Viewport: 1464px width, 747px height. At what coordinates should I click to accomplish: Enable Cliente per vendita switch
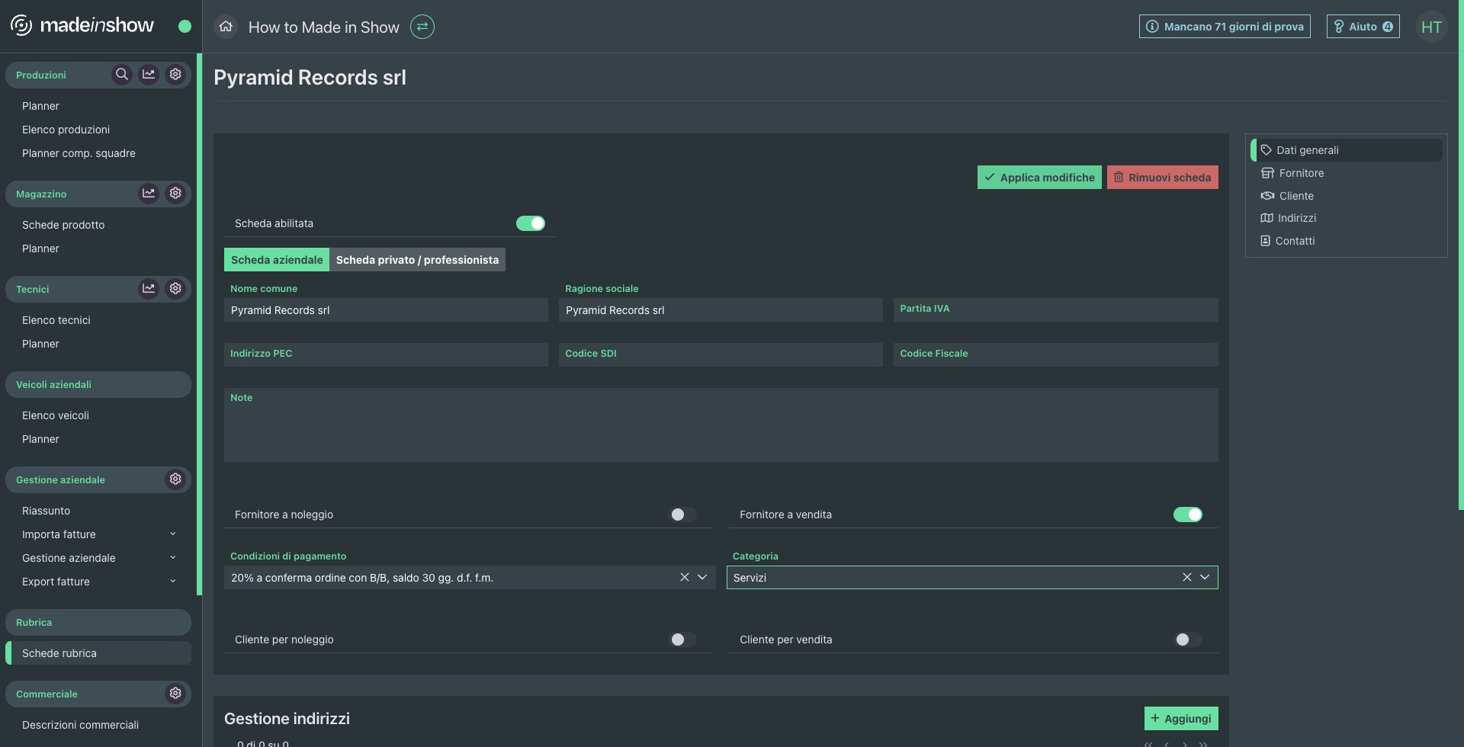pos(1188,640)
